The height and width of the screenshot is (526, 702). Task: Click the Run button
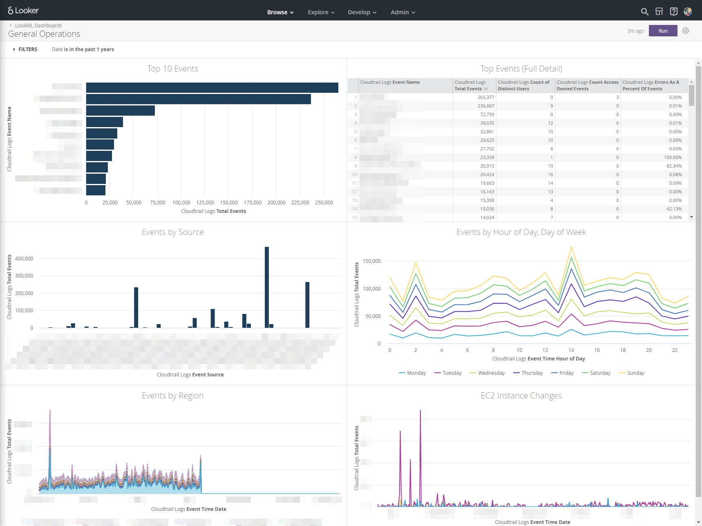point(663,31)
